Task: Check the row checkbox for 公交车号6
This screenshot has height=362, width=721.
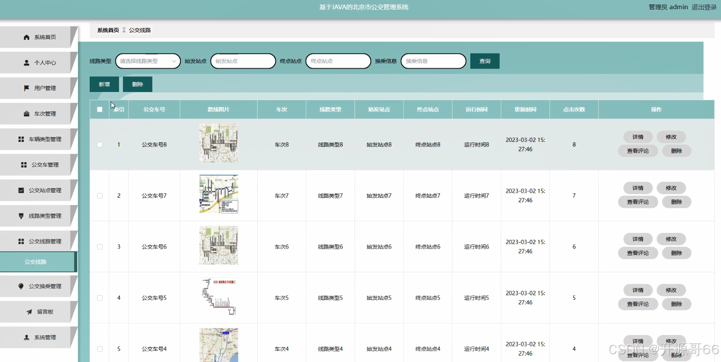Action: (100, 247)
